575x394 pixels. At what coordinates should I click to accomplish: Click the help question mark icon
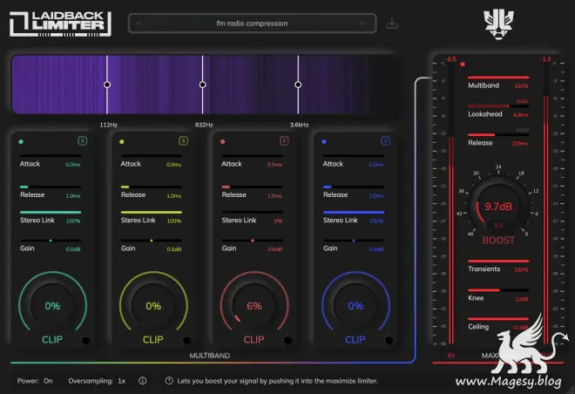[169, 381]
